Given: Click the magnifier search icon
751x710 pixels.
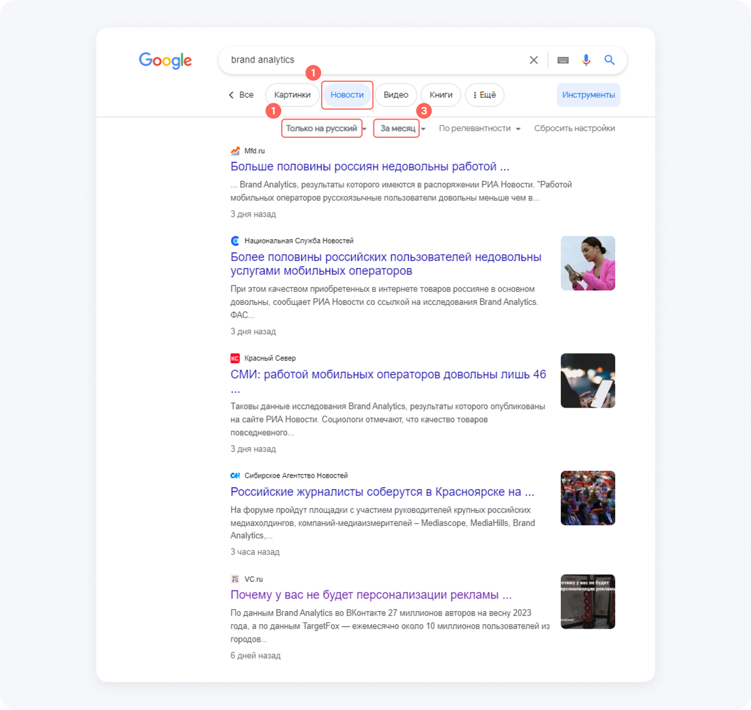Looking at the screenshot, I should [610, 60].
